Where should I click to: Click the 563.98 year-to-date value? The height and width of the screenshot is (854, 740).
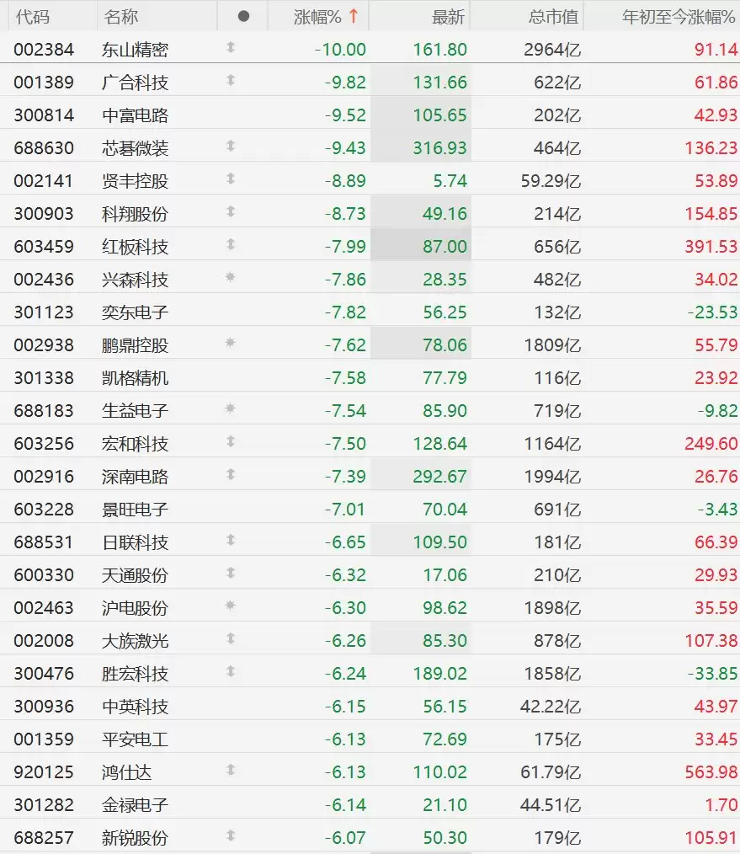coord(711,771)
